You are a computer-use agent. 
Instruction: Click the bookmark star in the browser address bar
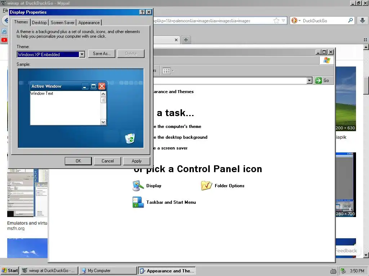point(276,20)
